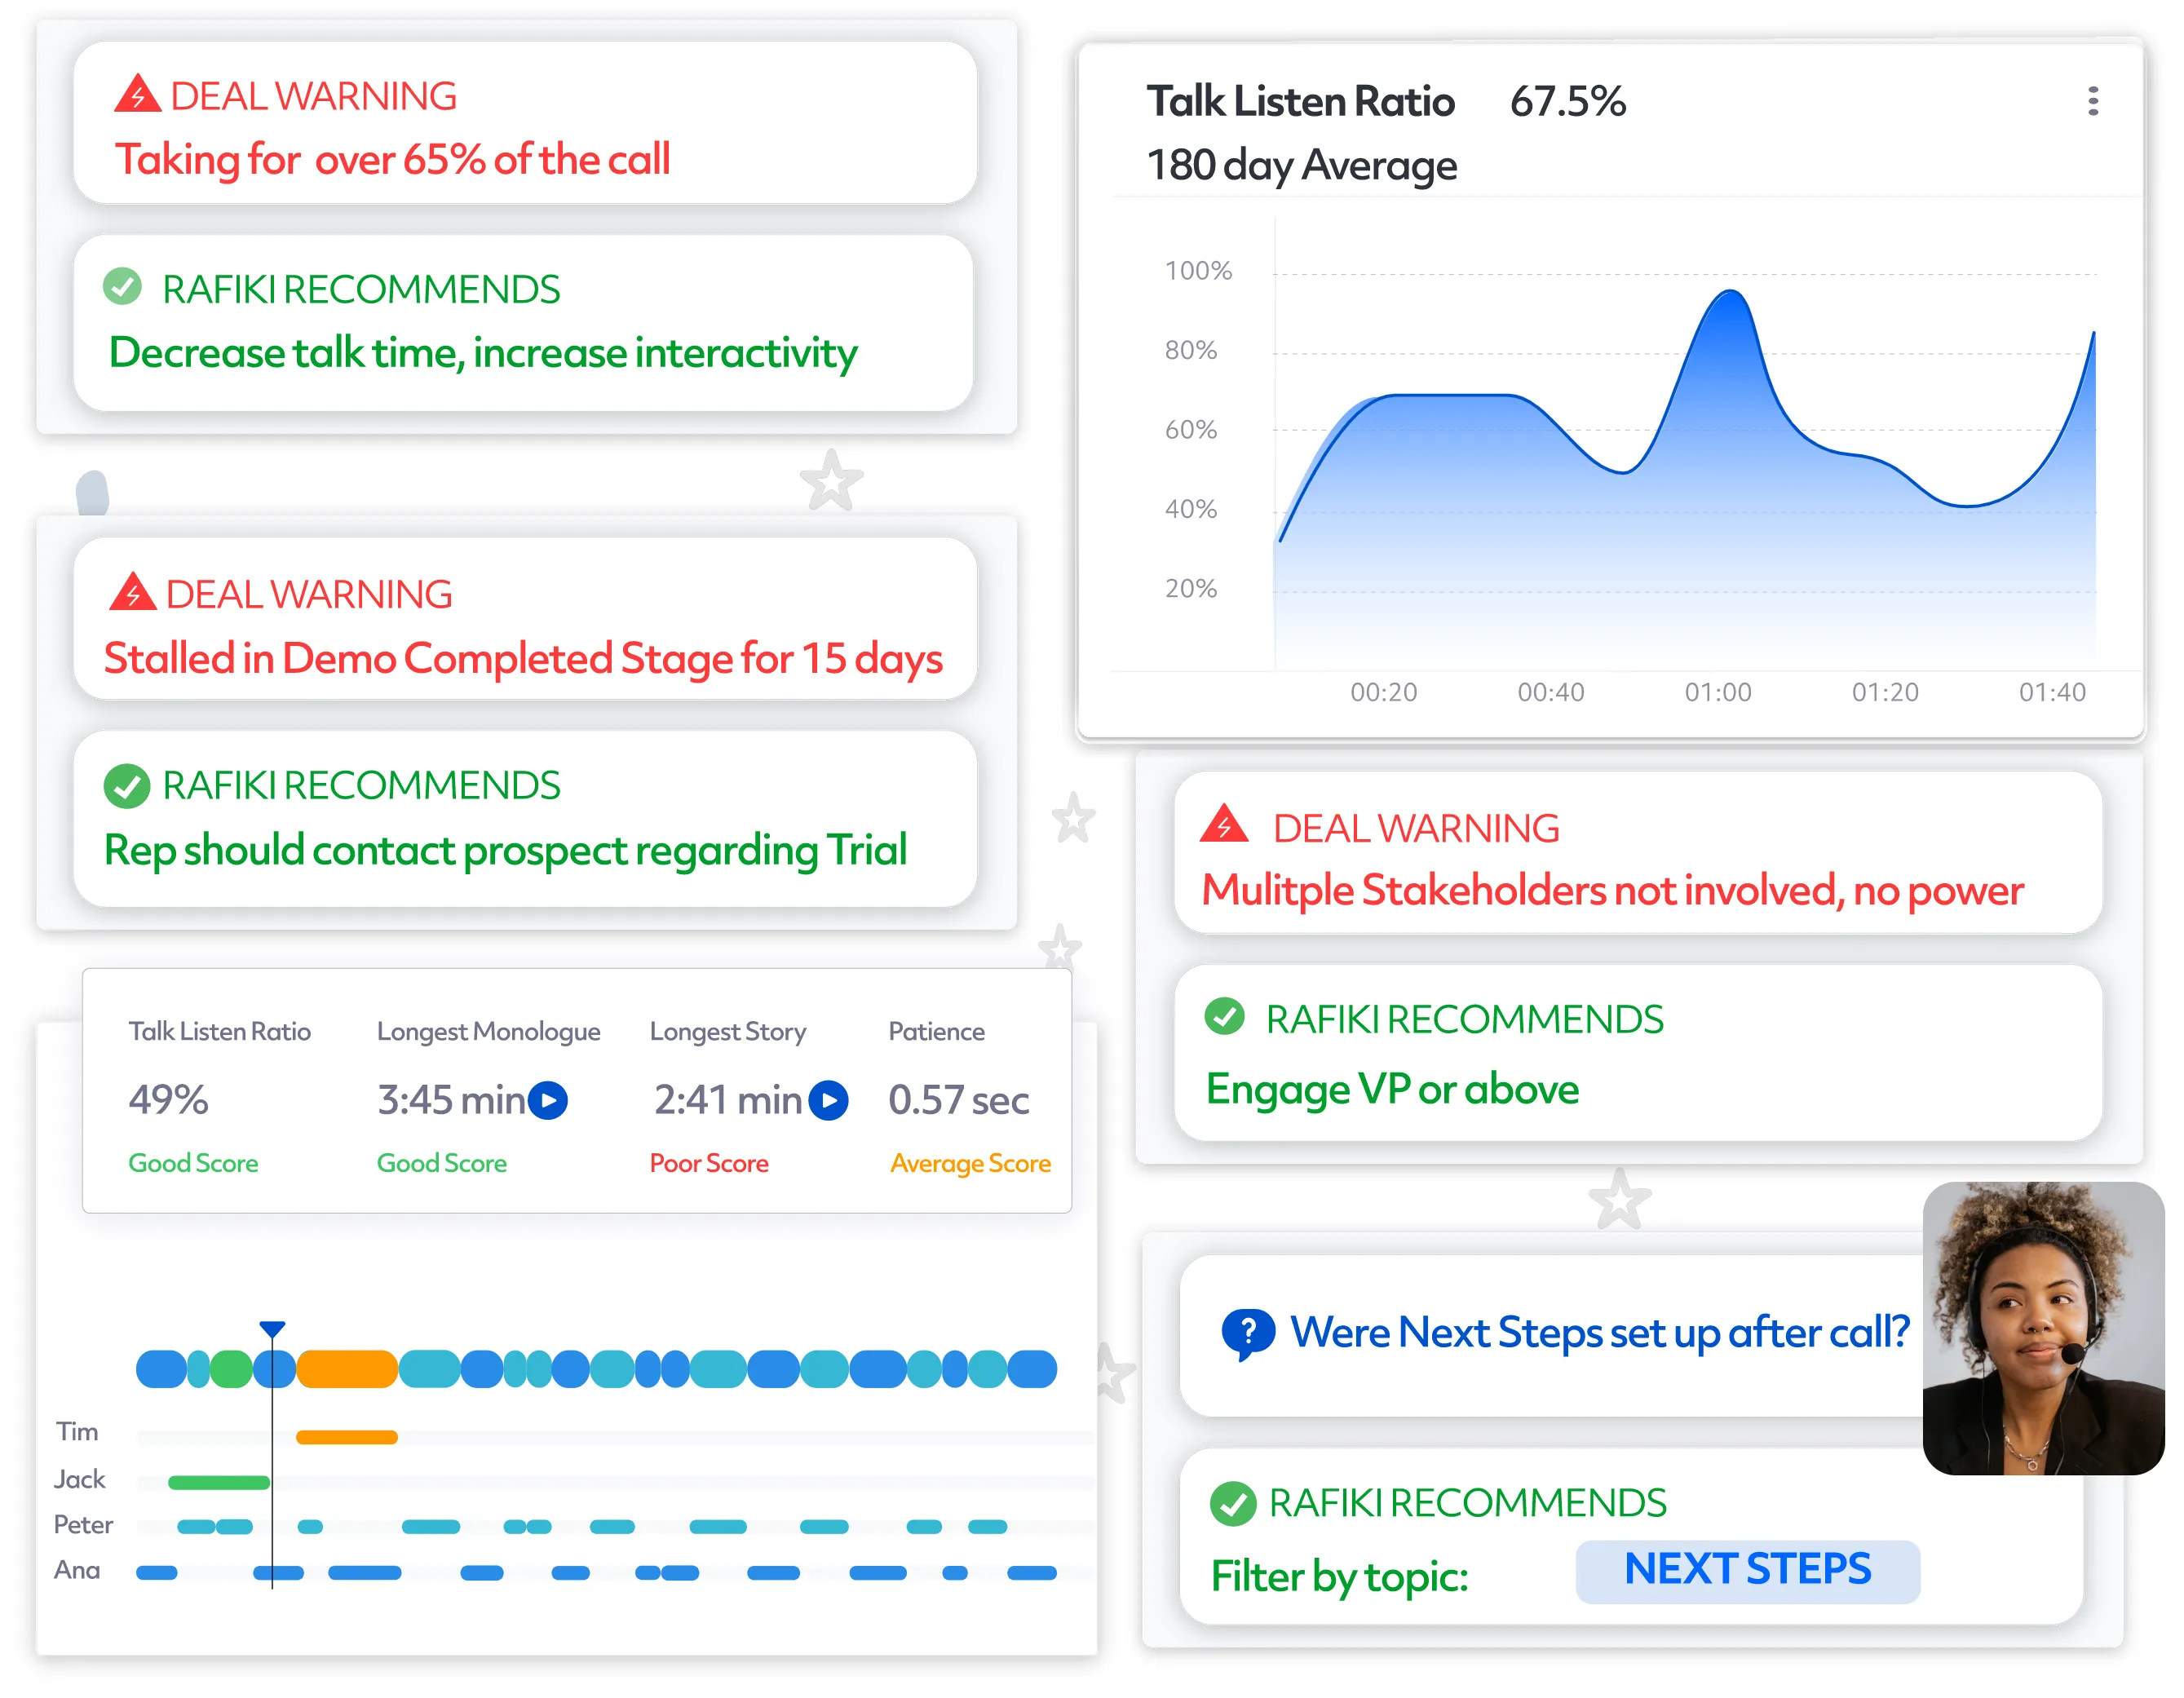Click the 100% axis label
Screen dimensions: 2184x1698
tap(1198, 271)
